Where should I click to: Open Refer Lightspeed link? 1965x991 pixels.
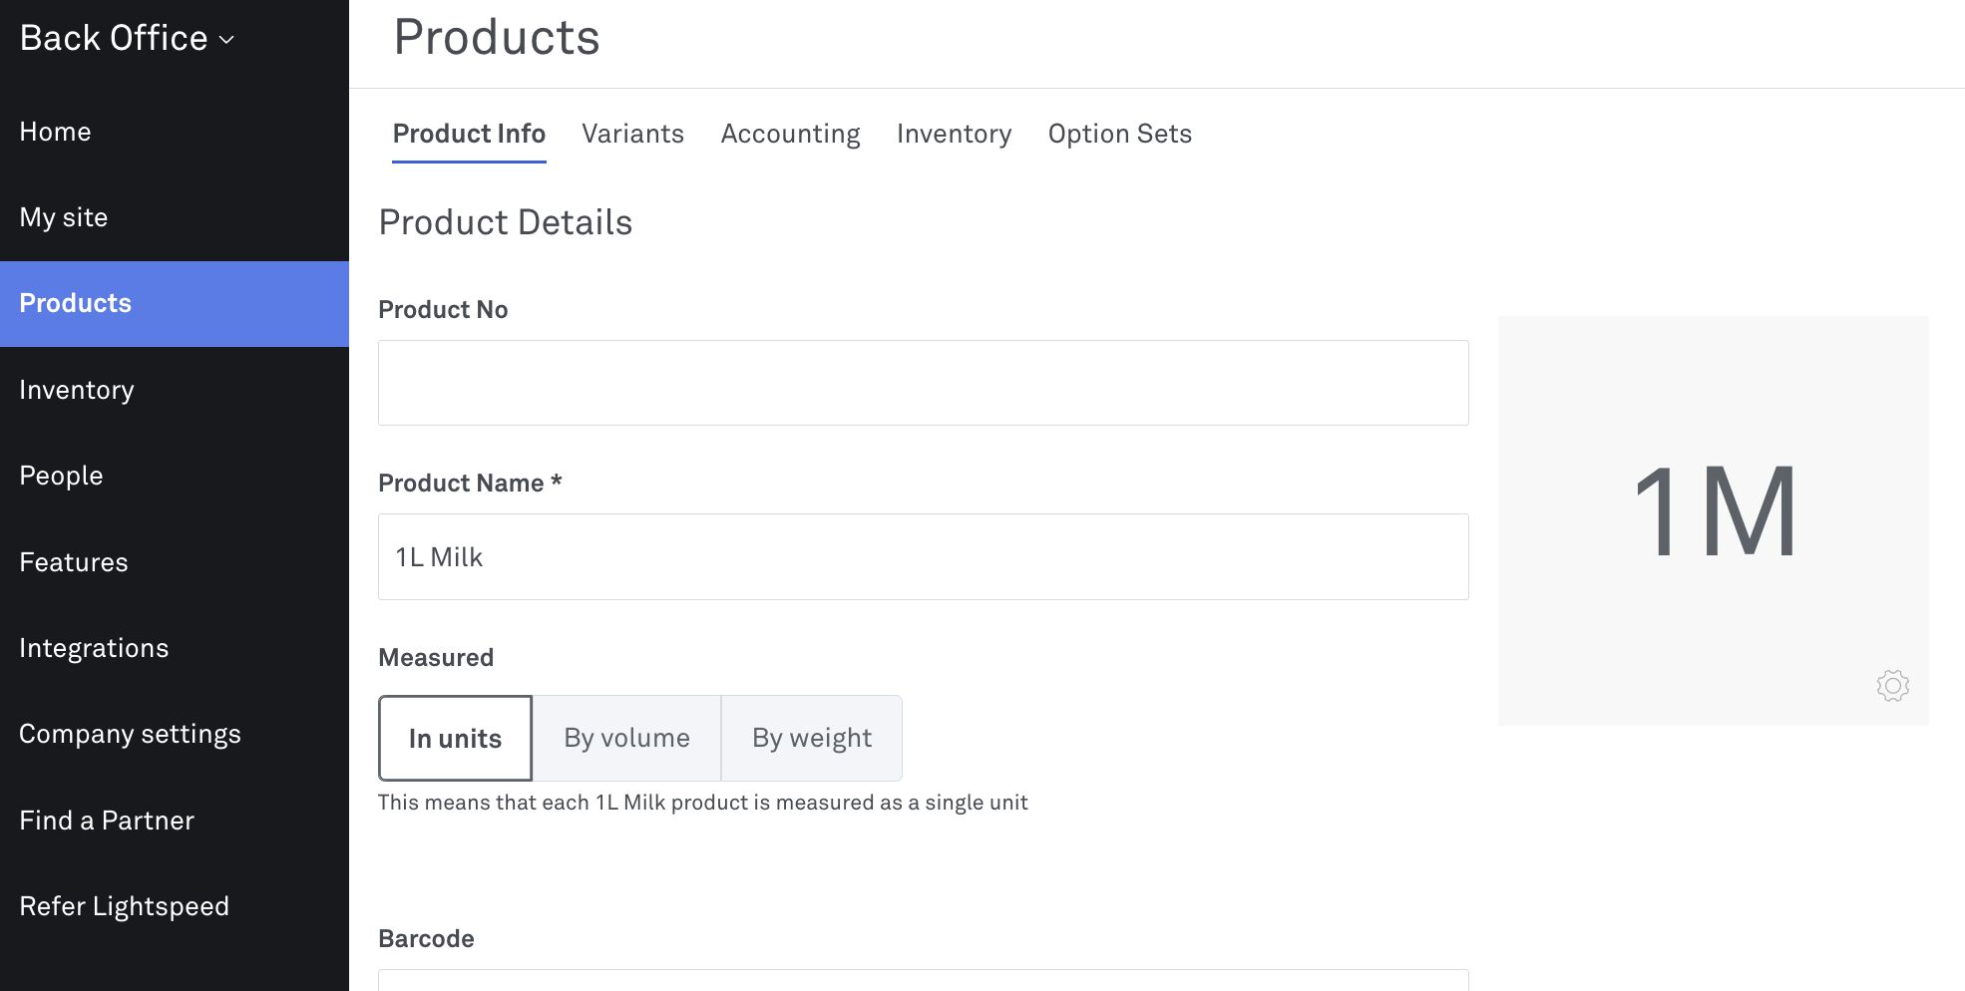coord(124,906)
